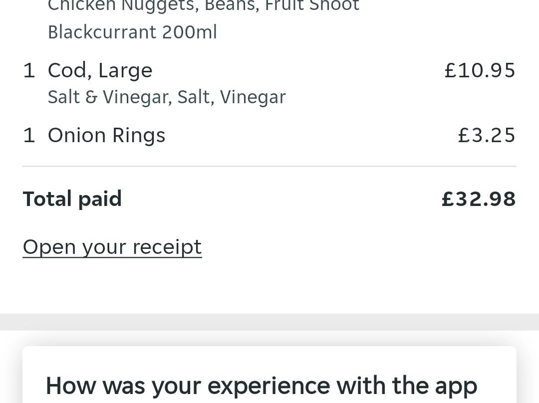
Task: Click the £3.25 onion rings price
Action: point(487,136)
